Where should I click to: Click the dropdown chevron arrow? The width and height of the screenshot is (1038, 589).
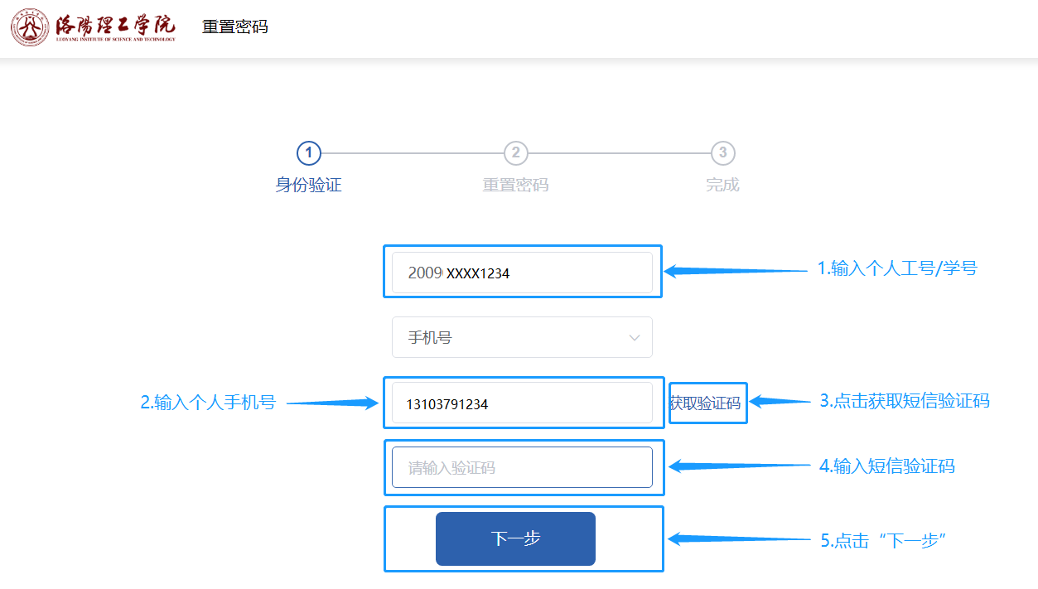(635, 337)
